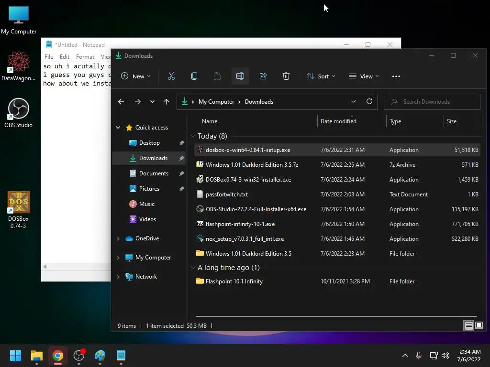Switch to details view icon in status bar
Screen dimensions: 490x367
click(x=469, y=326)
